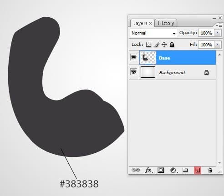Click the Link layers icon
This screenshot has height=196, width=224.
136,170
